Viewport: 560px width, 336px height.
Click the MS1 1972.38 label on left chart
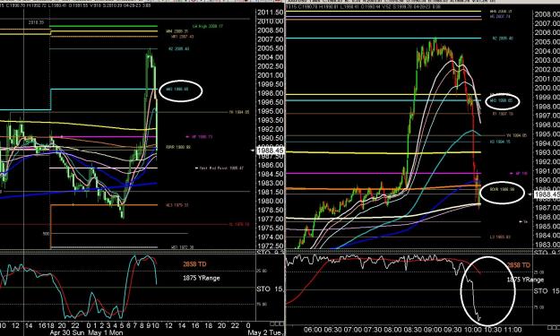coord(182,247)
